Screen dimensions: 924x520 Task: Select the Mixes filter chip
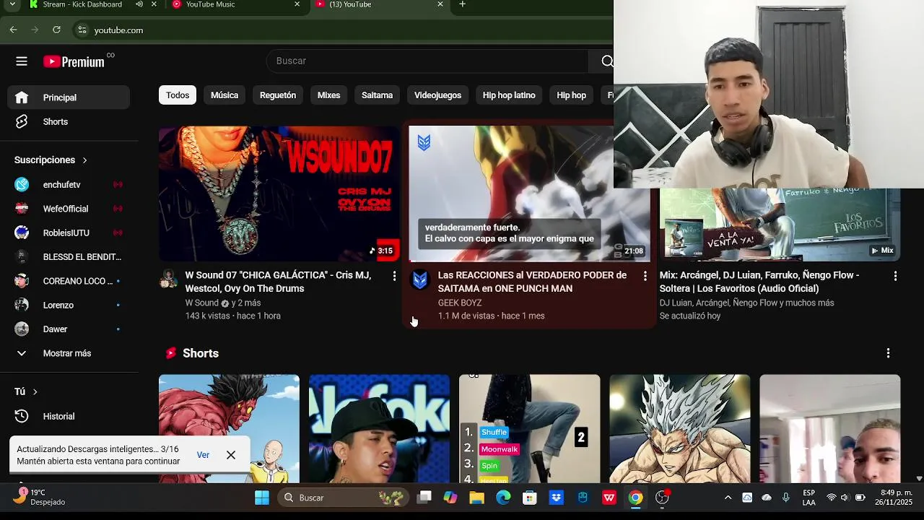pos(328,95)
